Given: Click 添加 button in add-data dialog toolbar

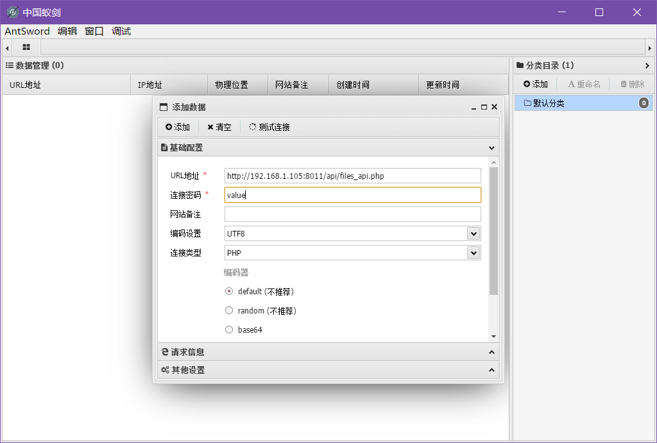Looking at the screenshot, I should [178, 127].
